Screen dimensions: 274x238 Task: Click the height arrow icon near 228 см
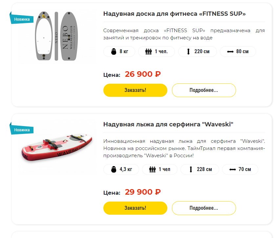click(191, 169)
